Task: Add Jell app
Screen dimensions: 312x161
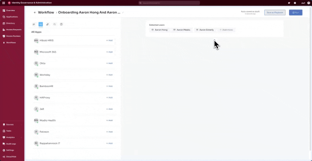Action: 109,109
